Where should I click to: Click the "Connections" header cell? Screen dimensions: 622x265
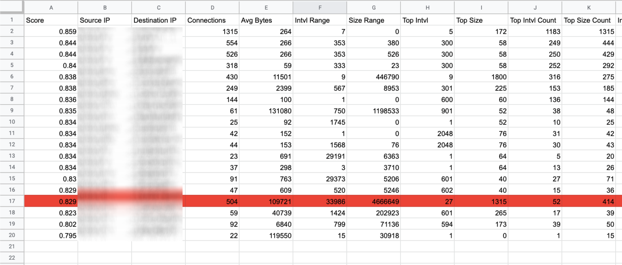(x=212, y=20)
